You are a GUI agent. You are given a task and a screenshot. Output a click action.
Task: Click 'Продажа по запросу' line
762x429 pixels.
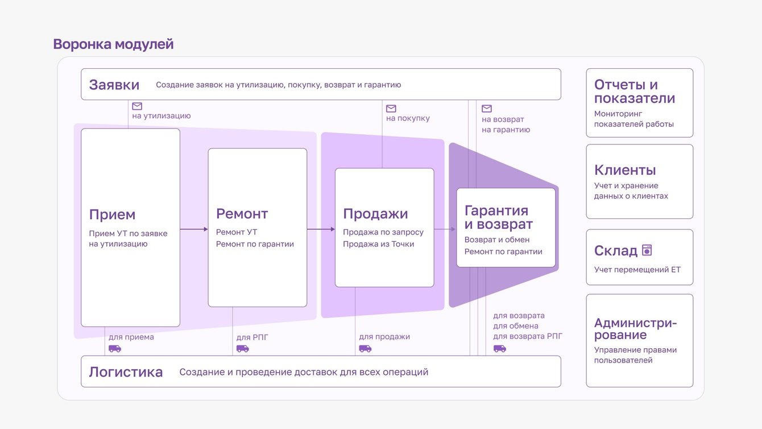[383, 232]
